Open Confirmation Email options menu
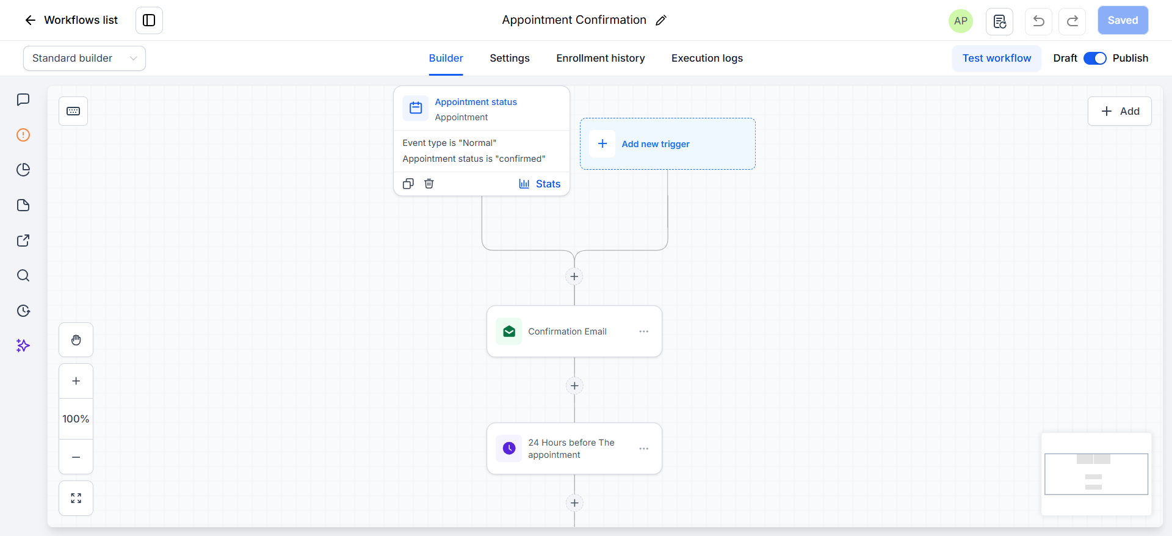The height and width of the screenshot is (536, 1172). point(644,331)
